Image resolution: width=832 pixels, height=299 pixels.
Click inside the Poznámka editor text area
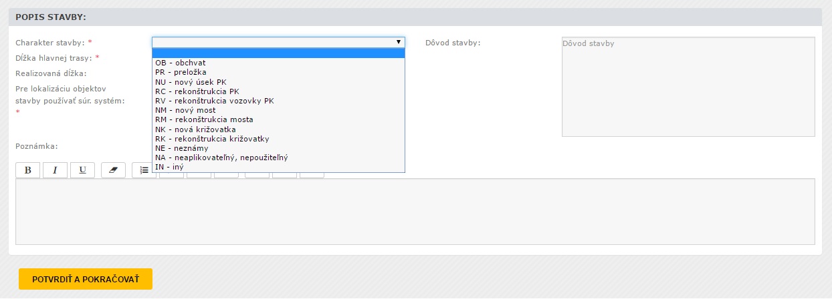click(415, 212)
